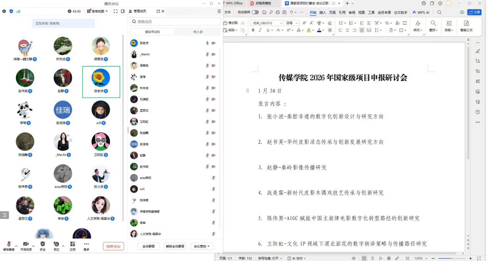Switch to the 未入会 tab
489x261 pixels.
pos(198,32)
